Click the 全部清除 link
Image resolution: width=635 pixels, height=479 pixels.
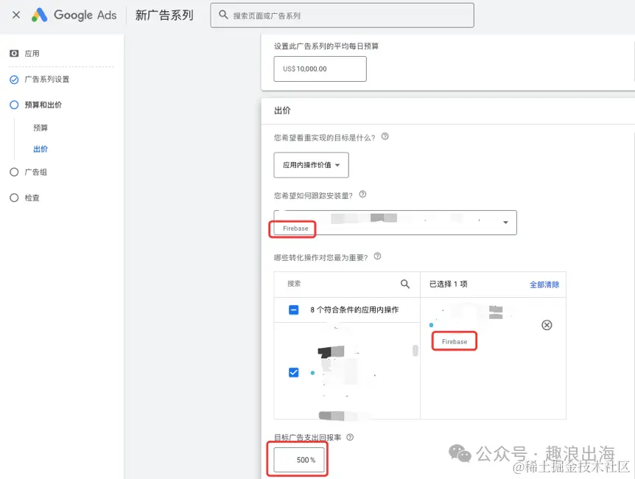pos(544,284)
